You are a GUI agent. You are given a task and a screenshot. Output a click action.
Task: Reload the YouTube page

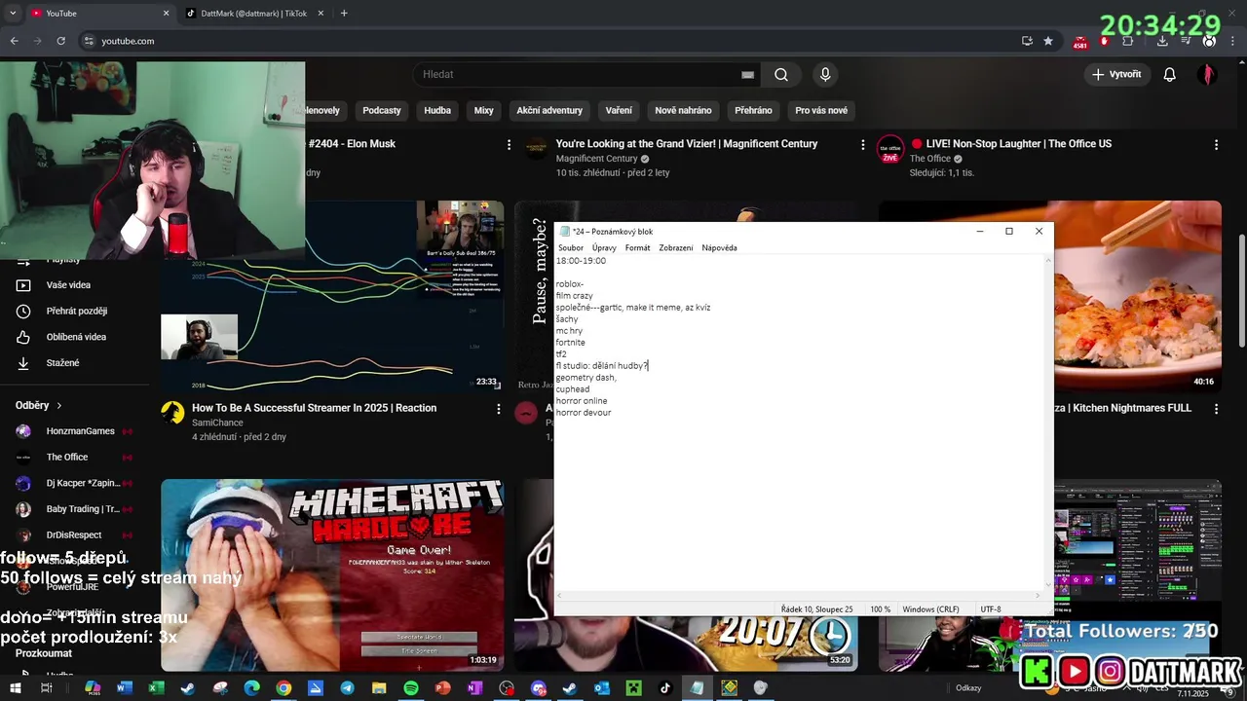coord(61,41)
